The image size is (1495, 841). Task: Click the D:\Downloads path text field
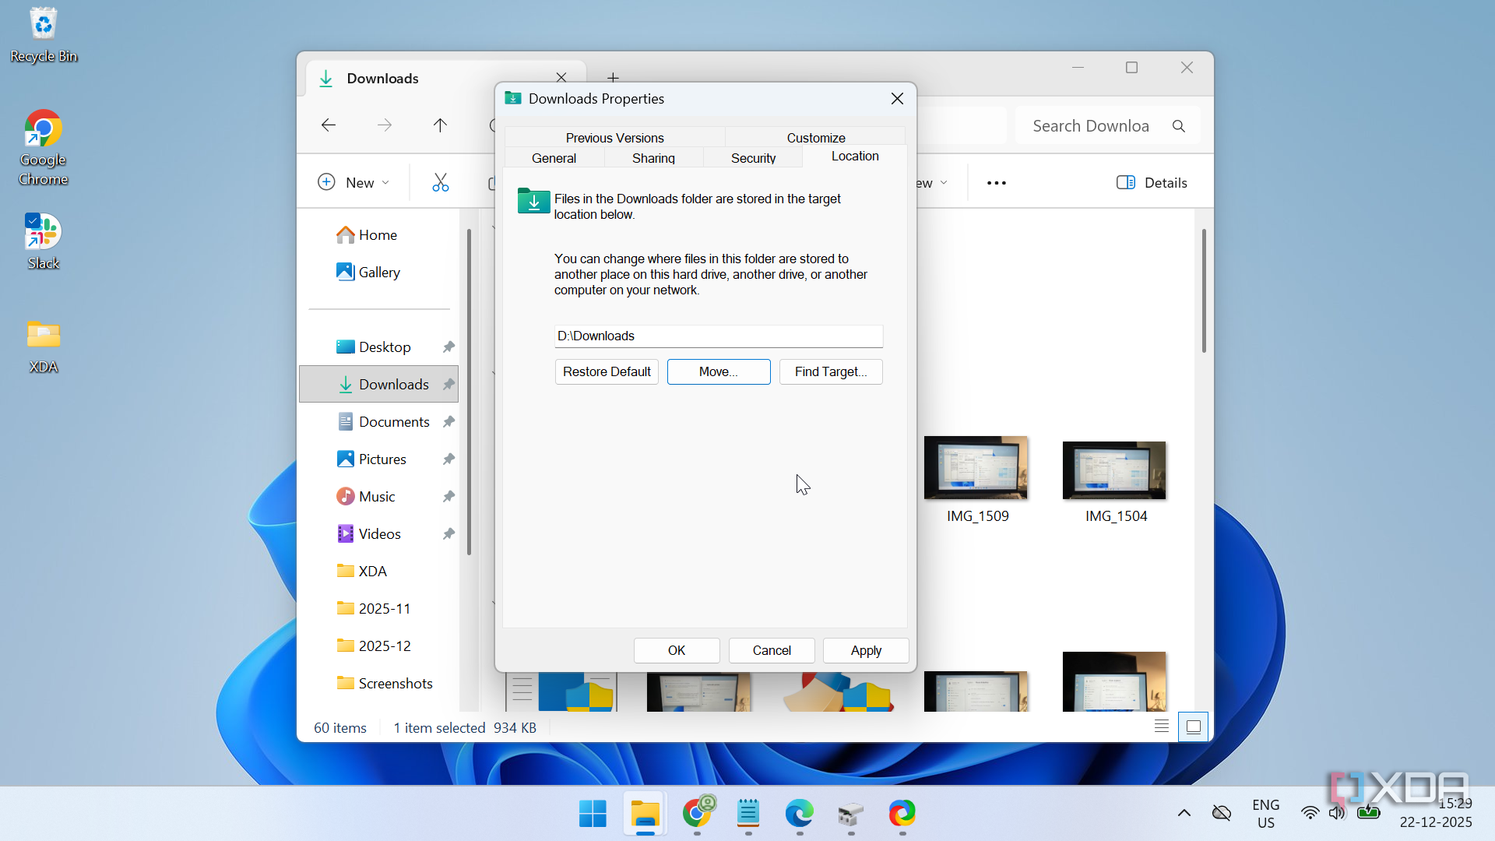click(x=718, y=336)
